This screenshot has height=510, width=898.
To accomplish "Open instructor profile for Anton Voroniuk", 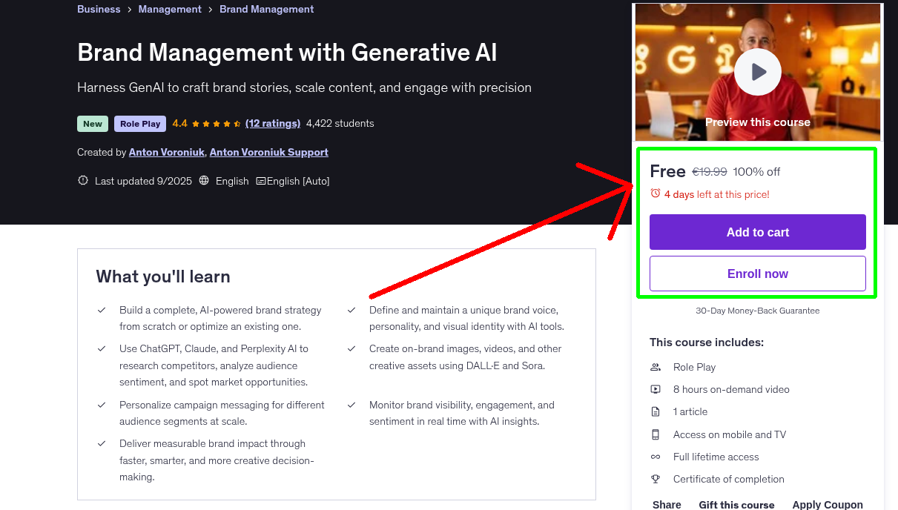I will [x=166, y=152].
